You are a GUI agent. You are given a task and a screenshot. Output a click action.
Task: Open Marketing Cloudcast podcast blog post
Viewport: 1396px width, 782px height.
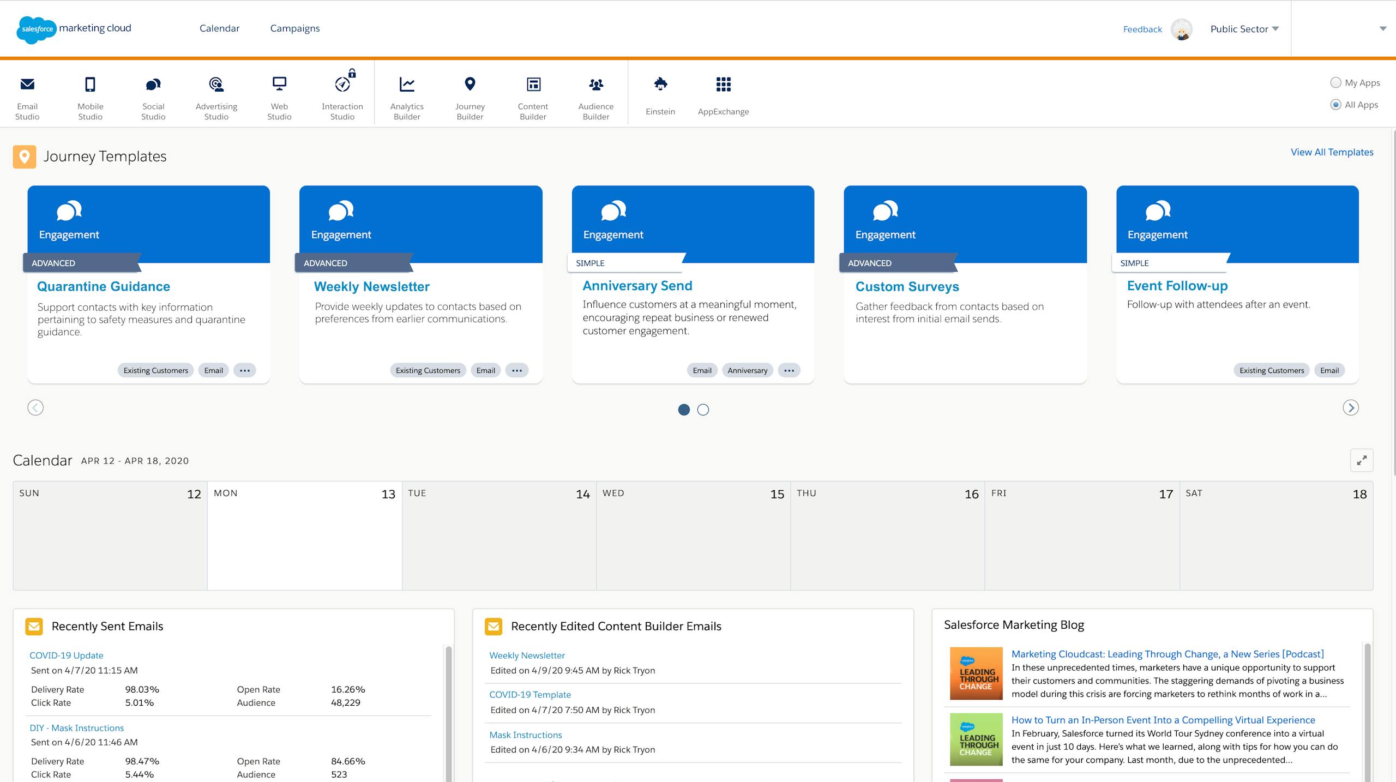tap(1168, 654)
